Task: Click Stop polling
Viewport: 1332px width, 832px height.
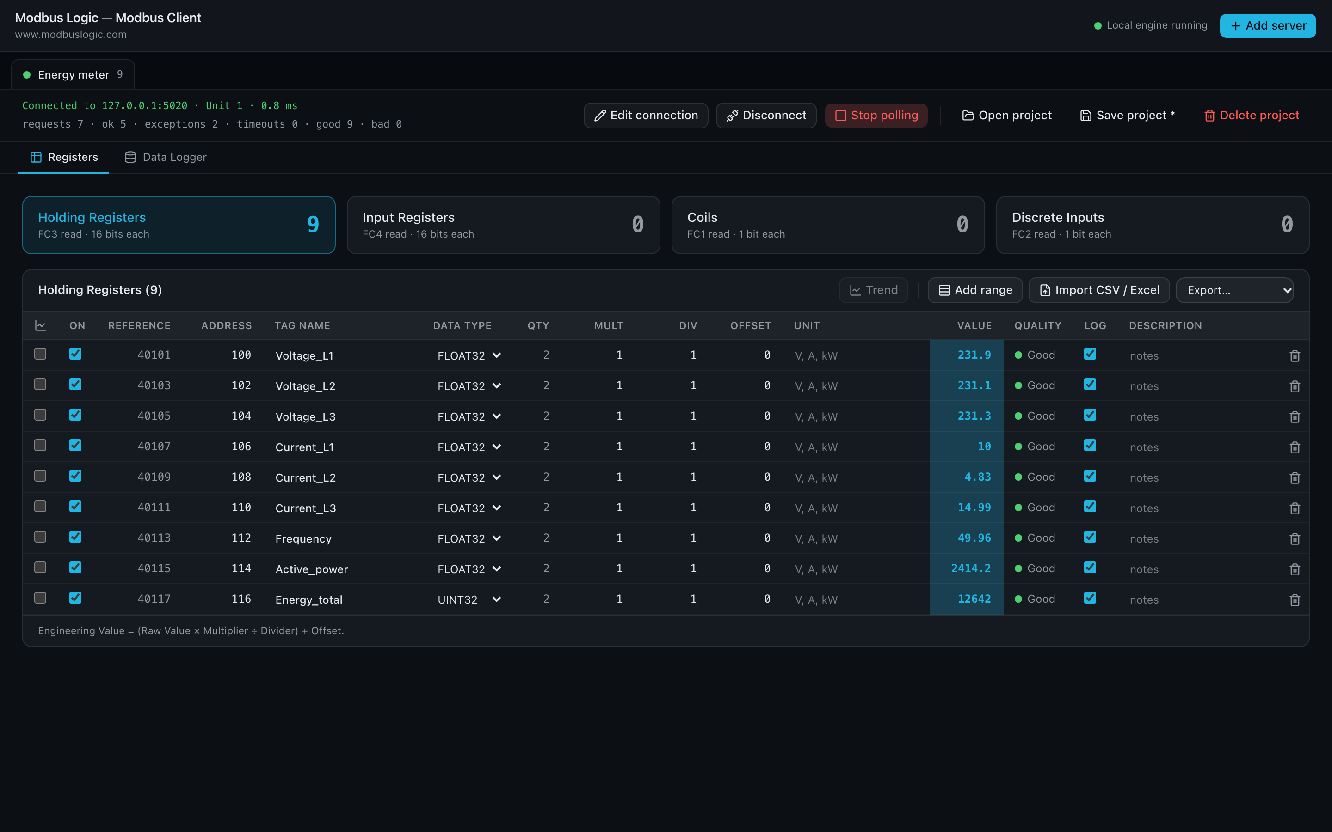Action: (x=876, y=116)
